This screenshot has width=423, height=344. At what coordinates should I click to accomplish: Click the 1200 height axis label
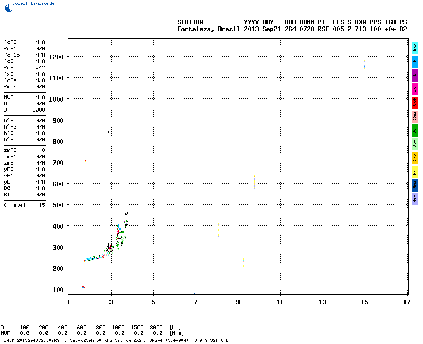pyautogui.click(x=56, y=57)
